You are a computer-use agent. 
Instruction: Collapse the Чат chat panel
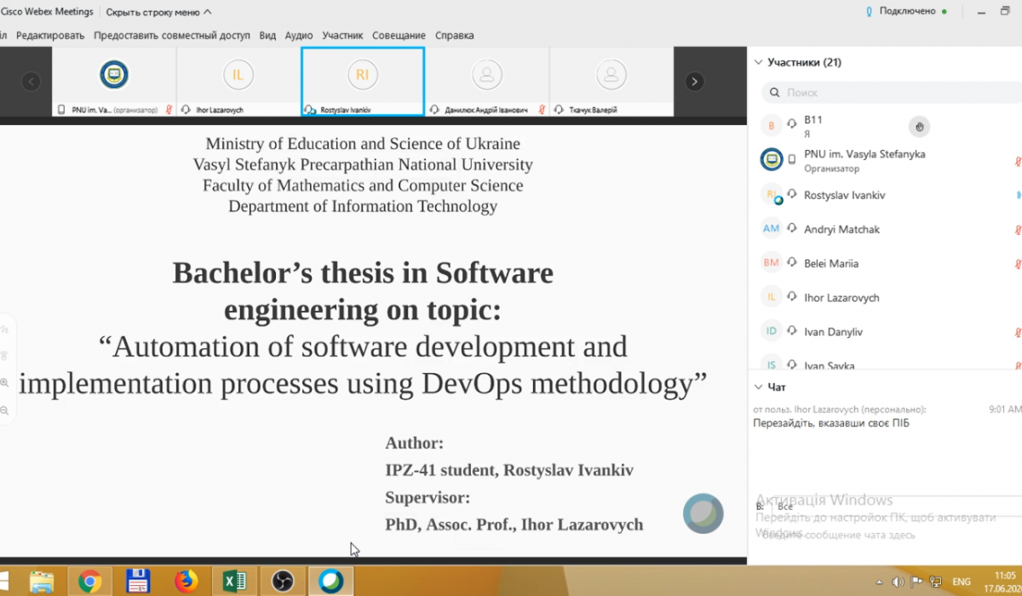[758, 387]
